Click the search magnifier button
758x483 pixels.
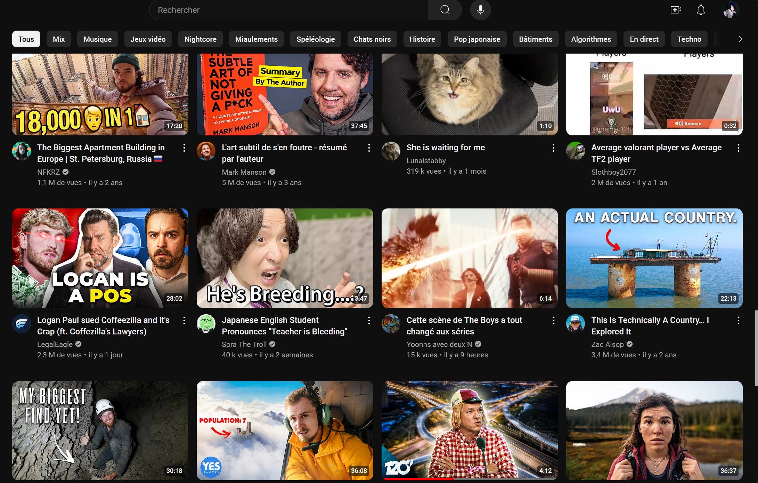click(x=445, y=10)
